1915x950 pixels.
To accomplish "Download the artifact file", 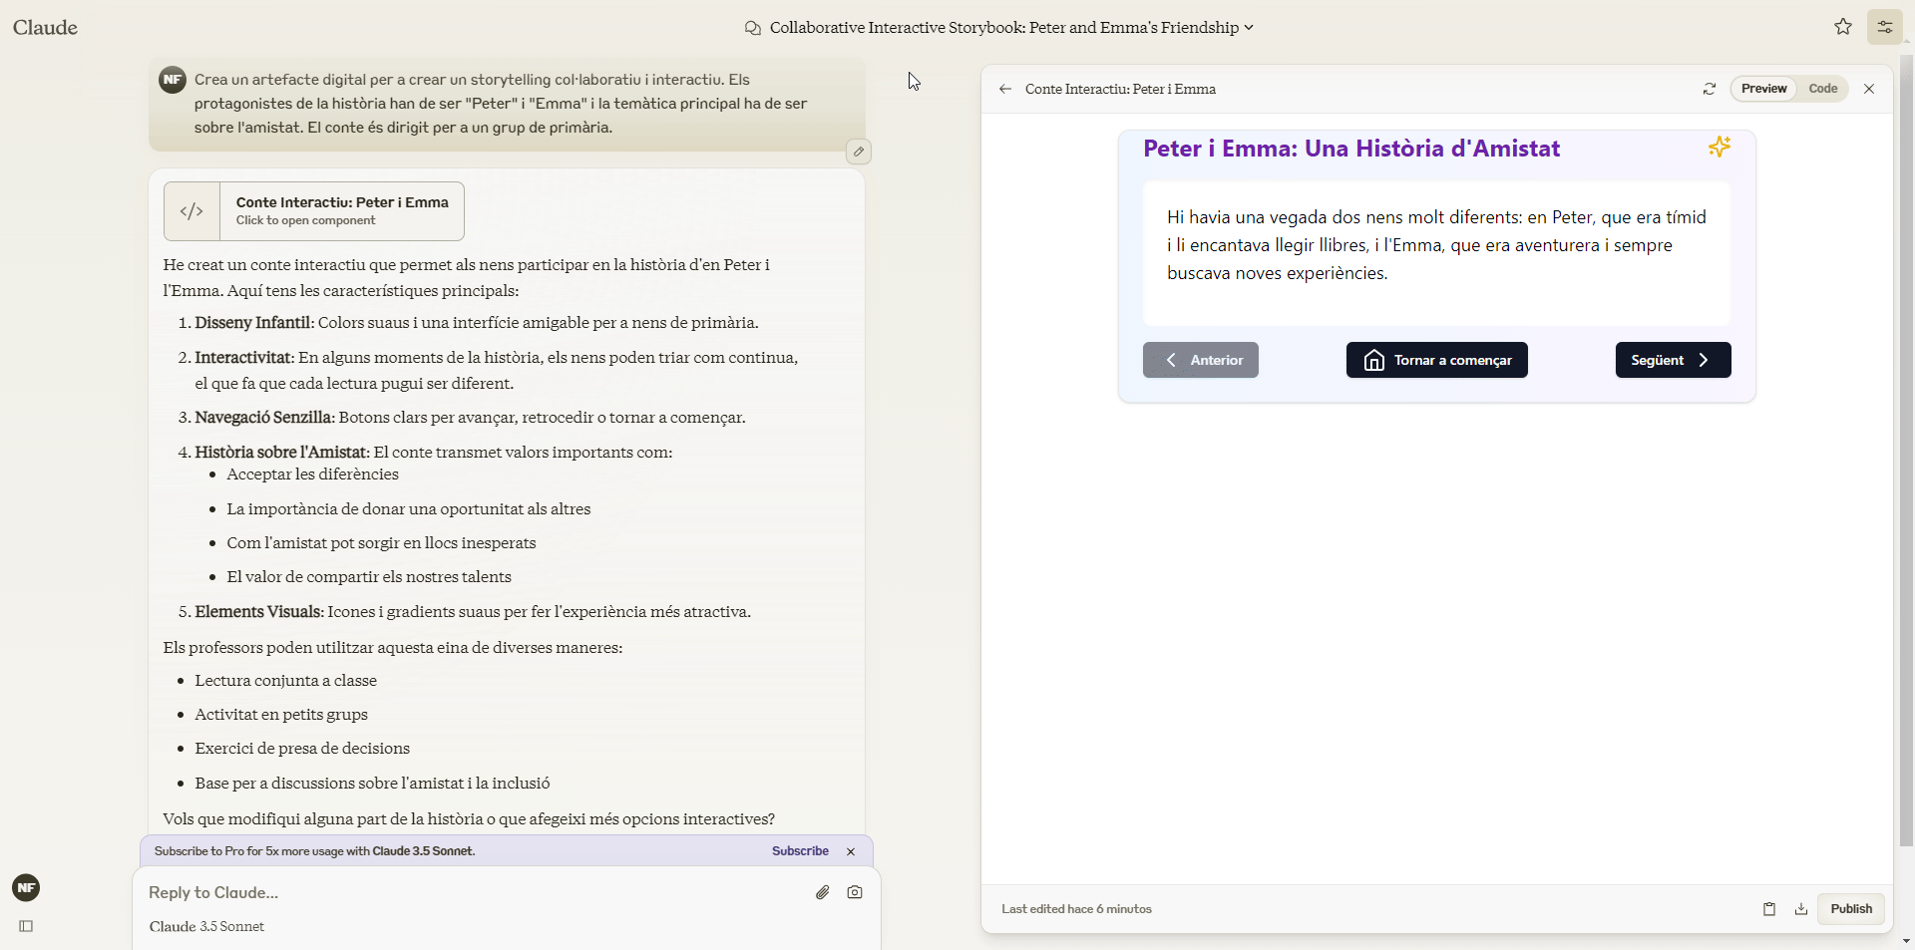I will [1801, 909].
